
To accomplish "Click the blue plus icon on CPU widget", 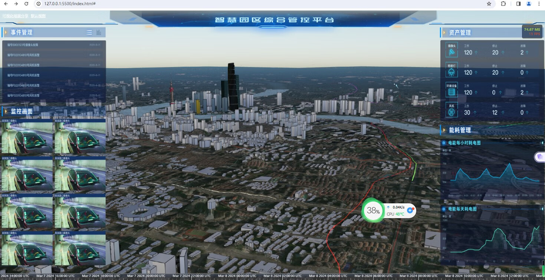I will 410,210.
